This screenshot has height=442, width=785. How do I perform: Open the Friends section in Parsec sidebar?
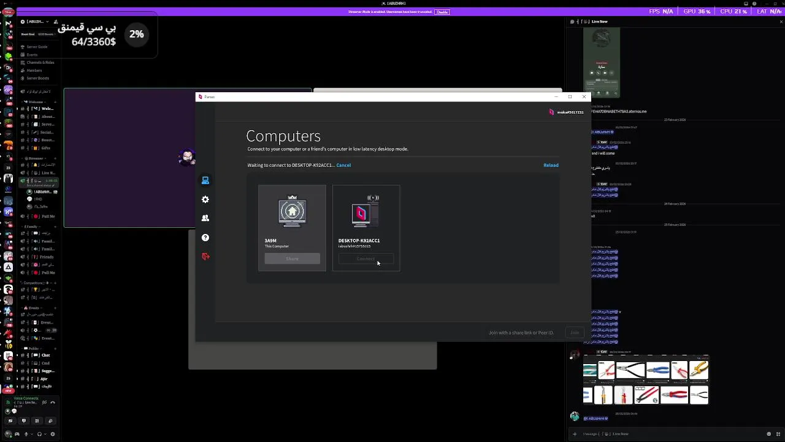205,218
